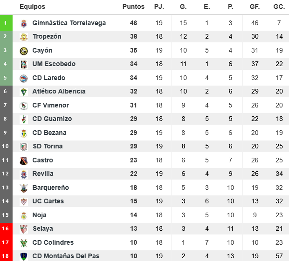Click the Equipos column header
This screenshot has width=289, height=261.
[x=33, y=7]
